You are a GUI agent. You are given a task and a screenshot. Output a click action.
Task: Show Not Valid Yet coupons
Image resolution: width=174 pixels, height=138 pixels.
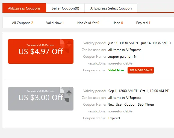click(88, 23)
